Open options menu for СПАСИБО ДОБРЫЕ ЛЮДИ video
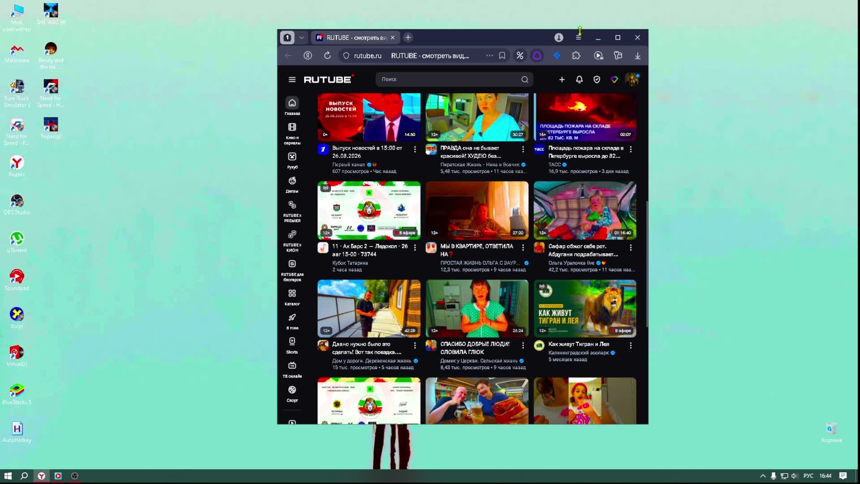This screenshot has width=860, height=484. tap(523, 345)
